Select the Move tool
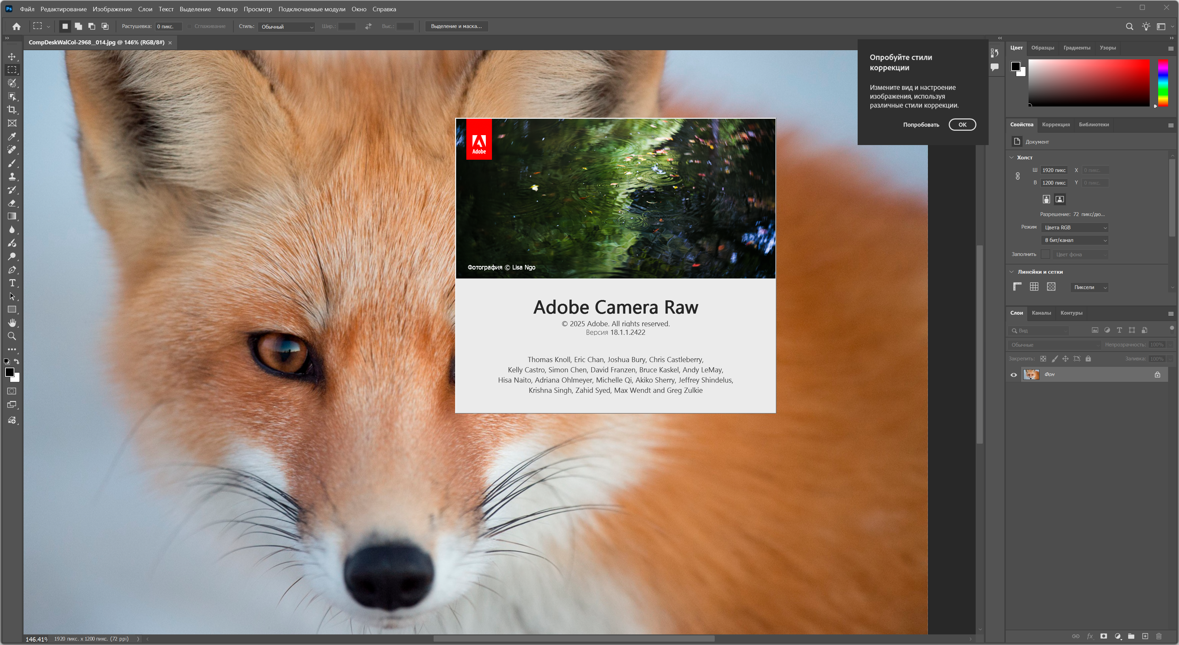 [x=12, y=57]
